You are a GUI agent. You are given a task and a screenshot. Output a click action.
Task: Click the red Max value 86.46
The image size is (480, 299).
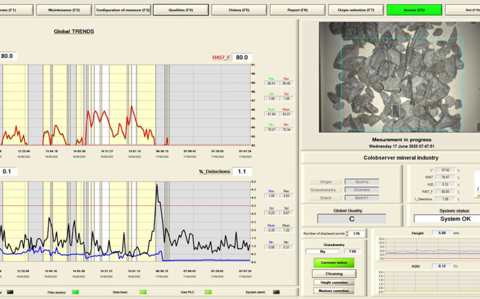(x=286, y=83)
